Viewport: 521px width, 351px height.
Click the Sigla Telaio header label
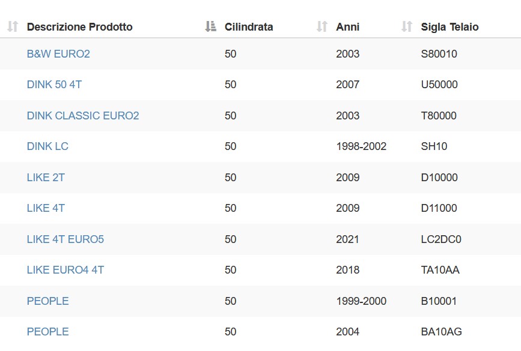(450, 27)
